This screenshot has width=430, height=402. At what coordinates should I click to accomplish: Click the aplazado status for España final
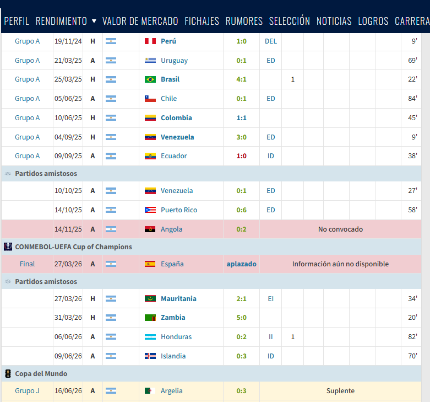241,264
